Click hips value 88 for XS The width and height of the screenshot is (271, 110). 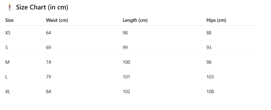[x=209, y=33]
